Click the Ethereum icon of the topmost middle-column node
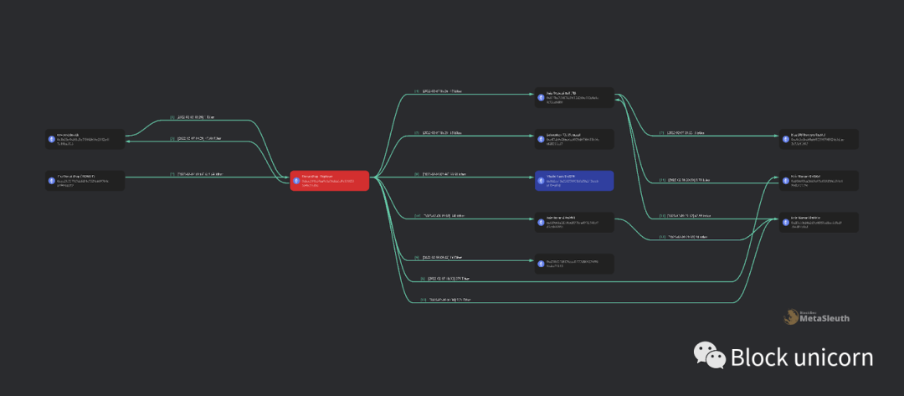904x396 pixels. (542, 97)
